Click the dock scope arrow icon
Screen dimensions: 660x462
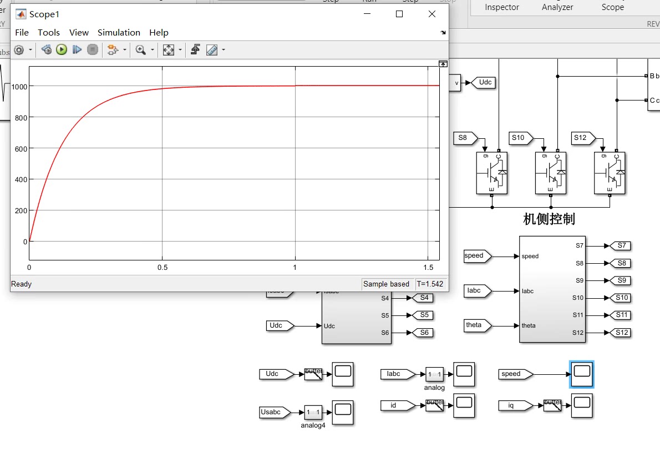pyautogui.click(x=443, y=32)
